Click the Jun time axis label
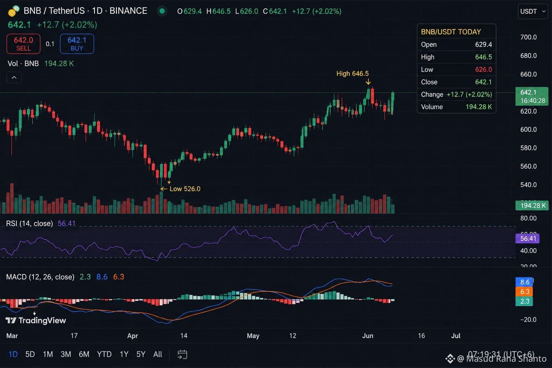Image resolution: width=552 pixels, height=368 pixels. (x=368, y=336)
